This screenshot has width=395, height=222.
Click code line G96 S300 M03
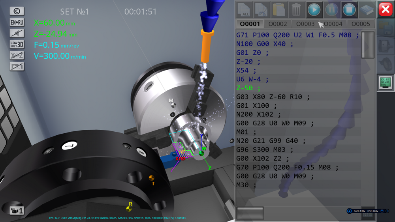pos(265,149)
